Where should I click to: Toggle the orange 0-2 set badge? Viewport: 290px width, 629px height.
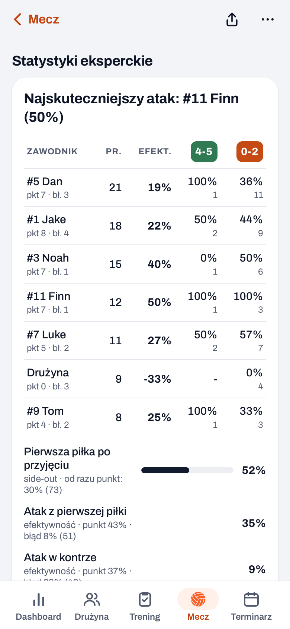point(250,152)
